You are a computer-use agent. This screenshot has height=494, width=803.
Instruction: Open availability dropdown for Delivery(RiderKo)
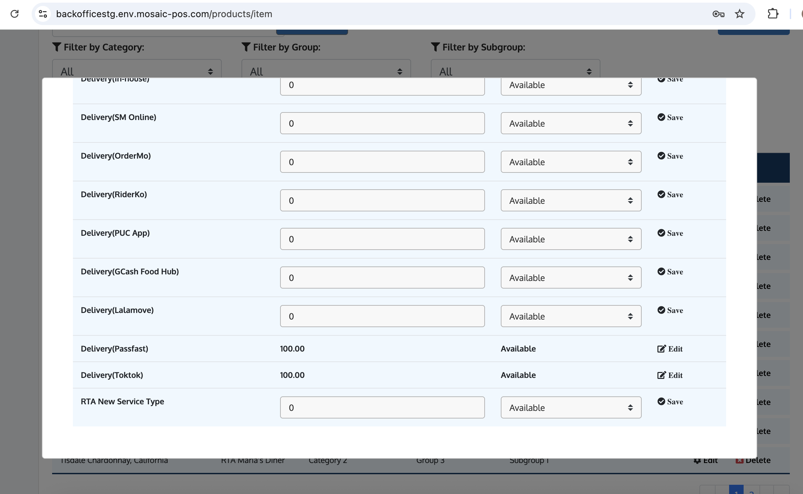(571, 201)
